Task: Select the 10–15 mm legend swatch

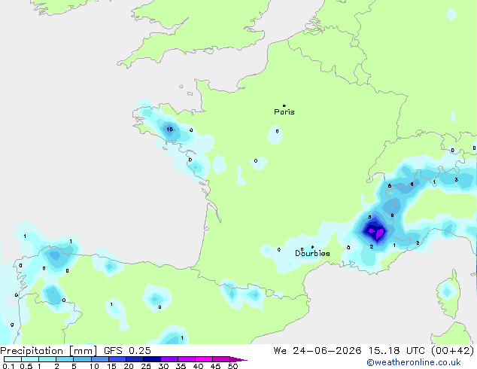Action: (x=99, y=359)
